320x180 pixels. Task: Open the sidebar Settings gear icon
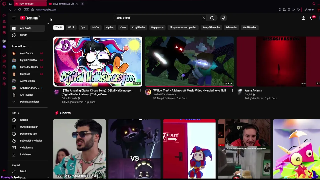click(x=4, y=84)
